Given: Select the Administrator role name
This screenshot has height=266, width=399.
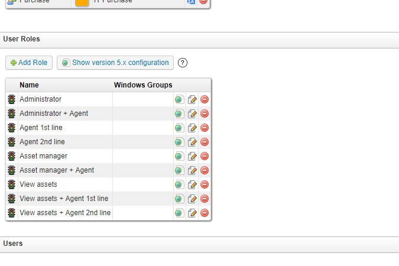Looking at the screenshot, I should [40, 99].
